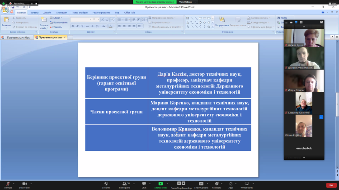Click the Stop Video camera icon
This screenshot has width=339, height=190.
coord(24,184)
